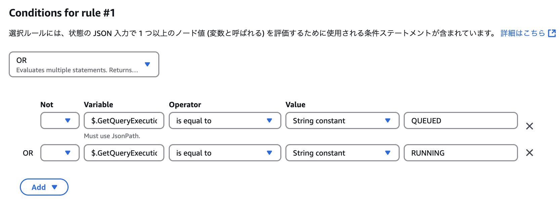The image size is (560, 205).
Task: Remove the RUNNING condition row
Action: click(x=529, y=153)
